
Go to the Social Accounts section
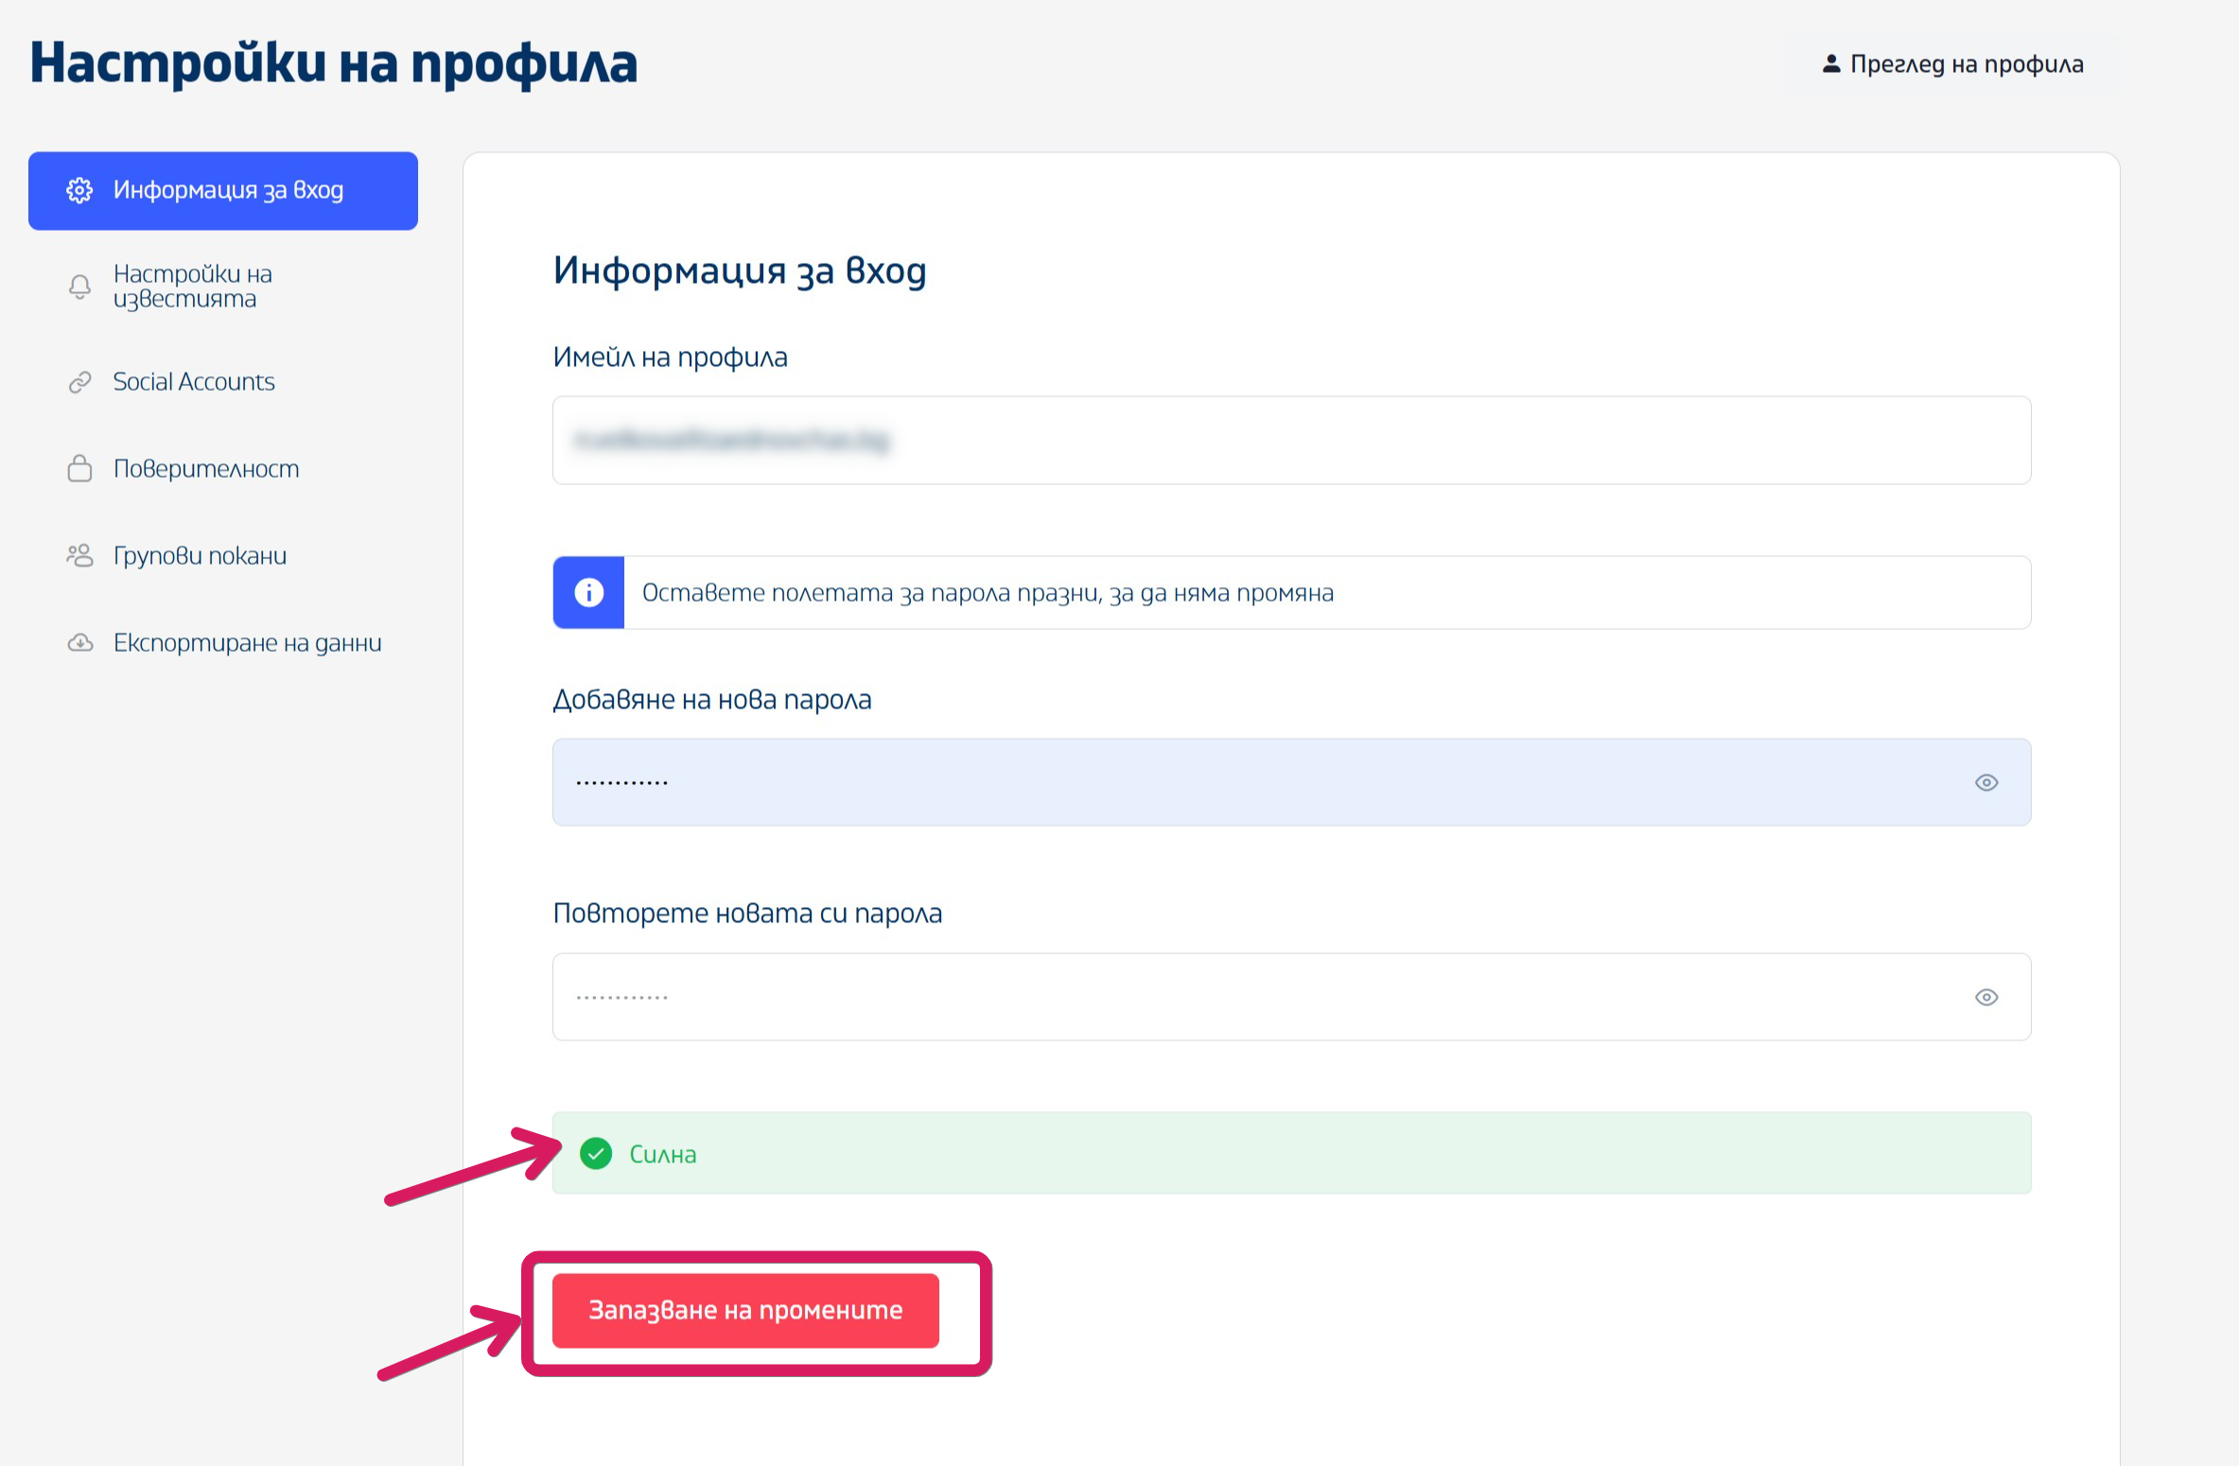[x=194, y=382]
